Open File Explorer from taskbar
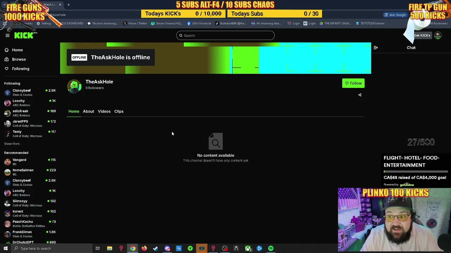Viewport: 451px width, 253px height. point(110,248)
